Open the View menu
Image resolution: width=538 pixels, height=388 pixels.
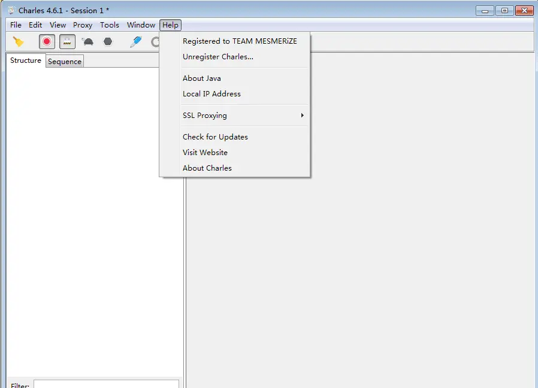click(x=58, y=25)
